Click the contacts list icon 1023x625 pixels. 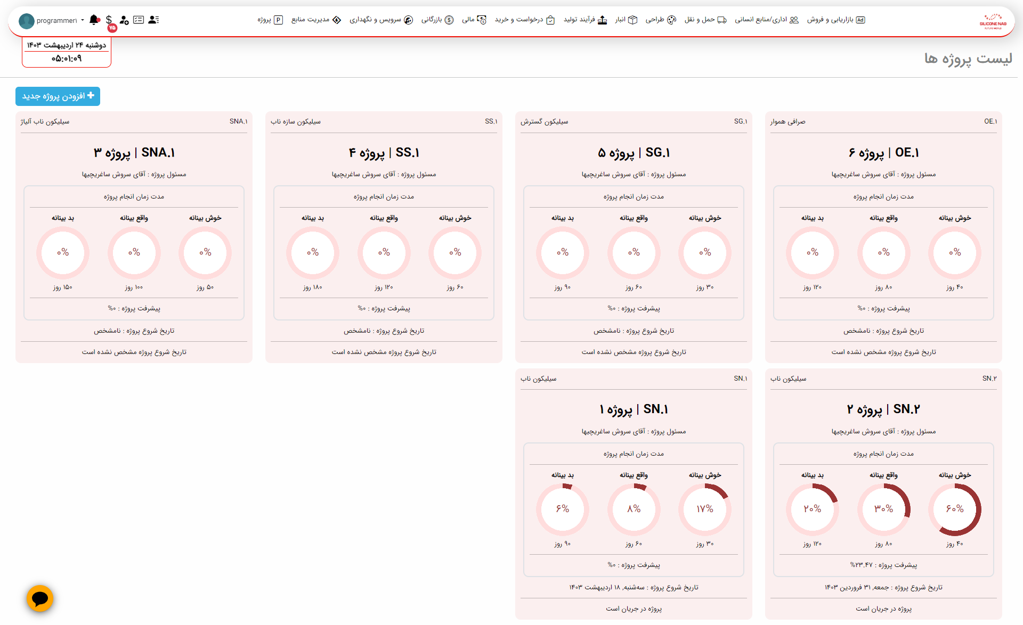pos(153,20)
